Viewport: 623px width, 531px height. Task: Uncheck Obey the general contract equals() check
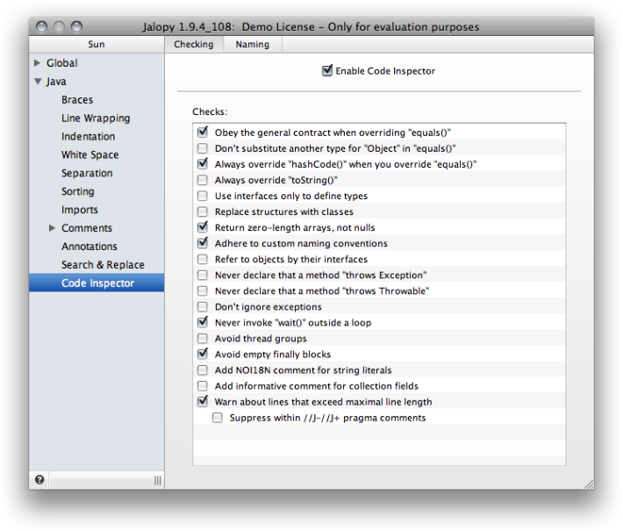click(203, 132)
